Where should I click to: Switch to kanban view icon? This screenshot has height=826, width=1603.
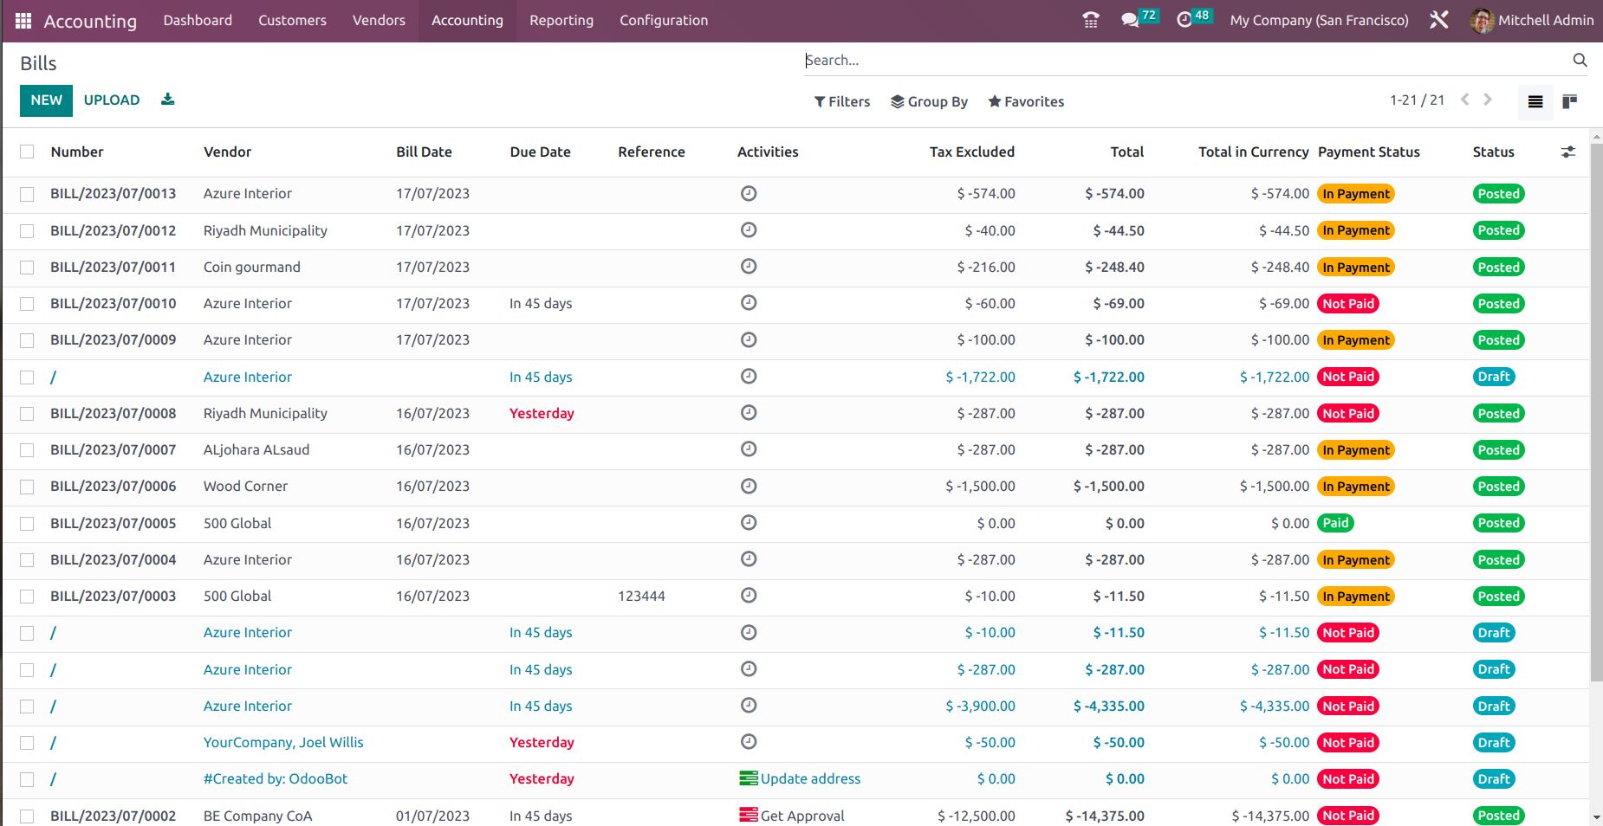click(1568, 100)
